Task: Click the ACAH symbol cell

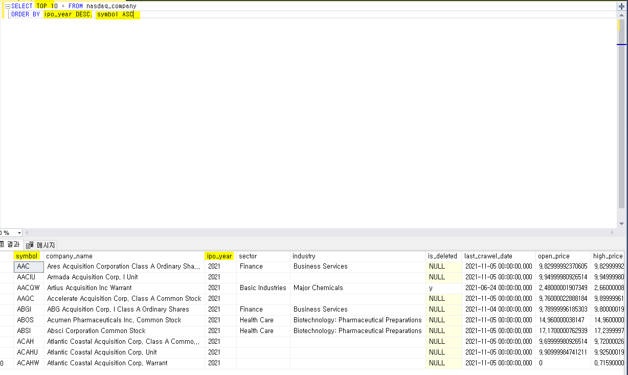Action: pyautogui.click(x=29, y=342)
